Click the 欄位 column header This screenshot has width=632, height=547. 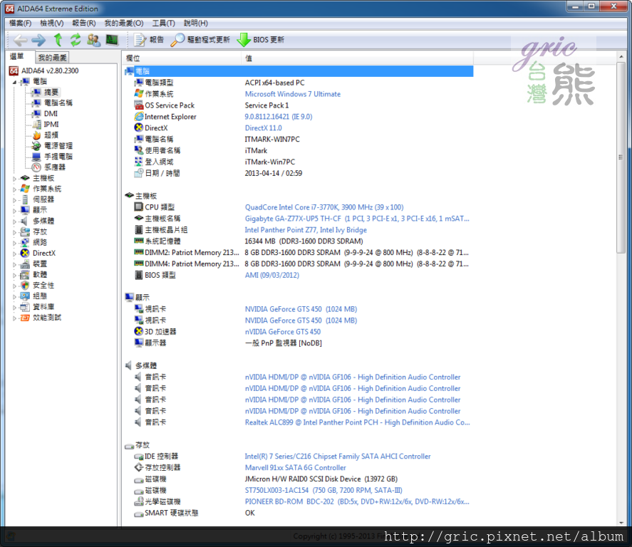point(182,58)
